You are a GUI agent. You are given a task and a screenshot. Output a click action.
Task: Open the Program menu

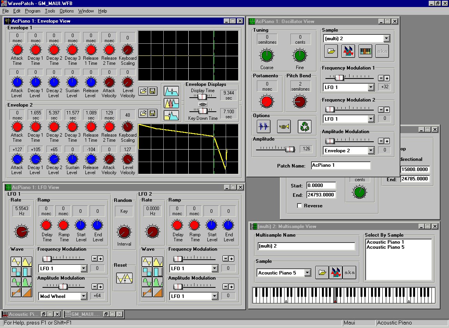click(x=32, y=11)
